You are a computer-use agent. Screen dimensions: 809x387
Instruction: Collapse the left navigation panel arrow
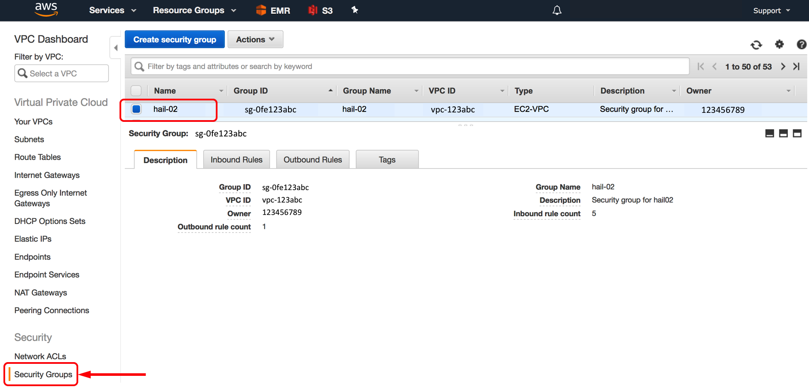click(116, 48)
